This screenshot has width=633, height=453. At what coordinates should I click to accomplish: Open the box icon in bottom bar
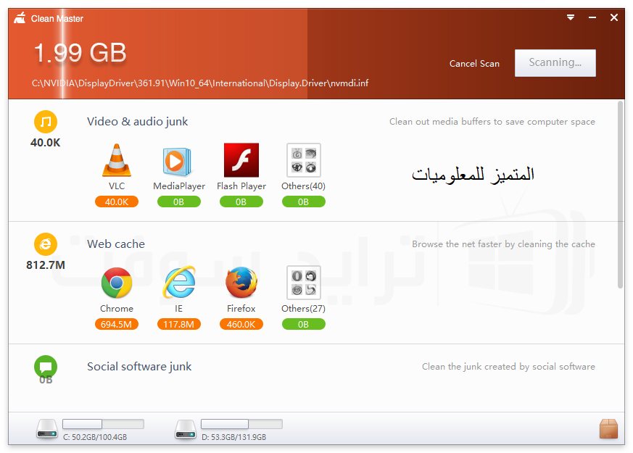click(x=608, y=428)
